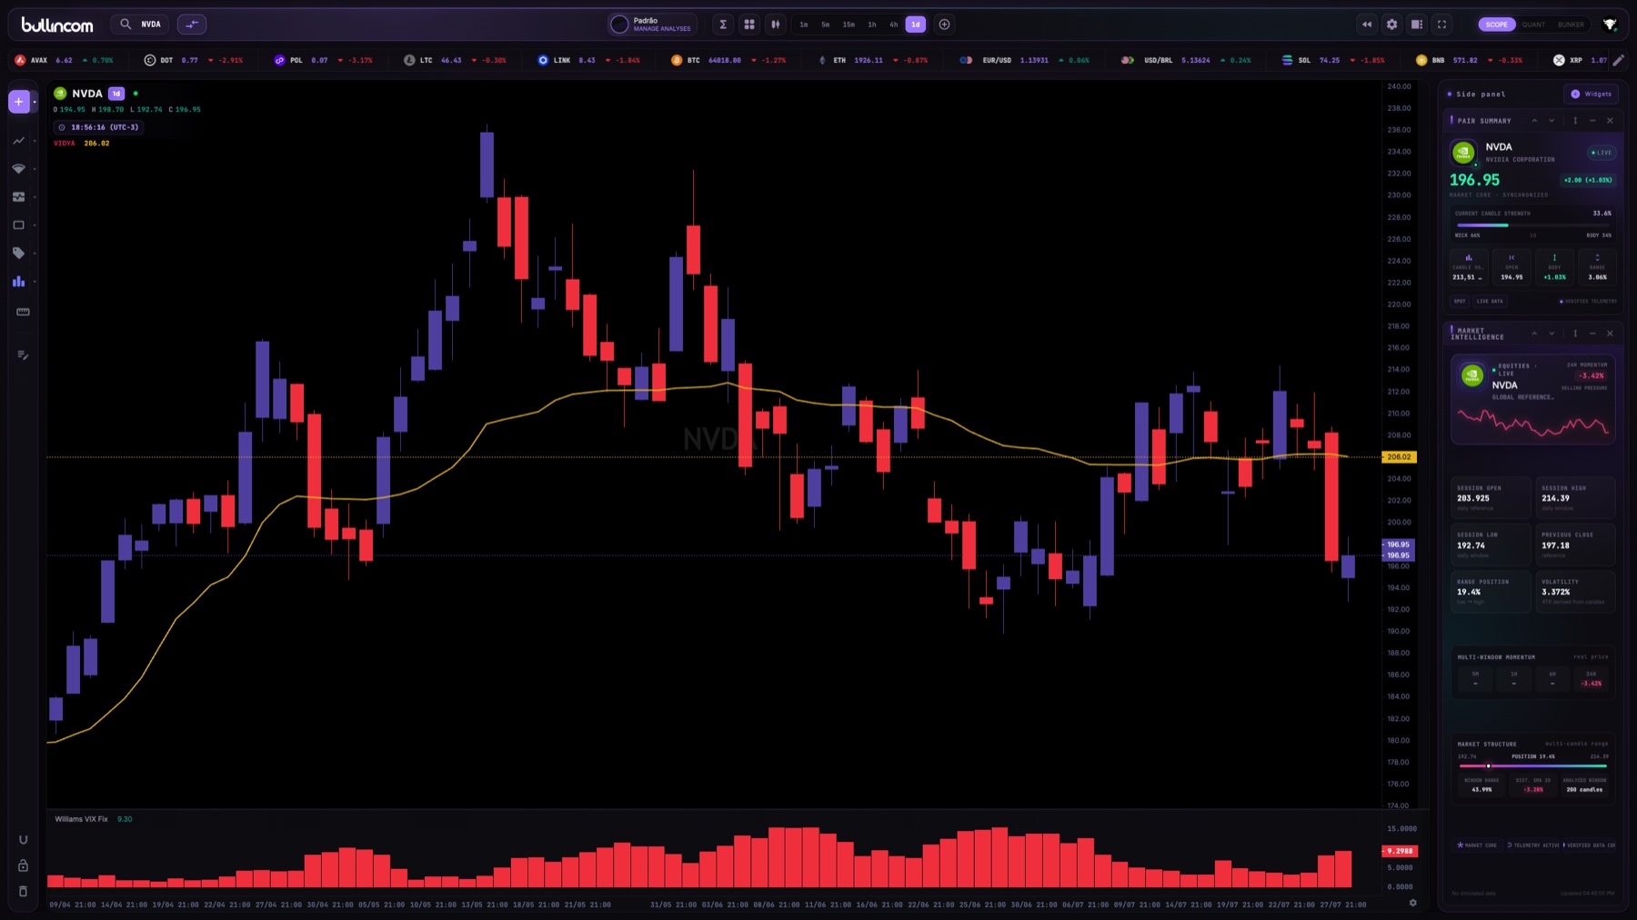This screenshot has width=1637, height=920.
Task: Select the 4h timeframe
Action: 893,25
